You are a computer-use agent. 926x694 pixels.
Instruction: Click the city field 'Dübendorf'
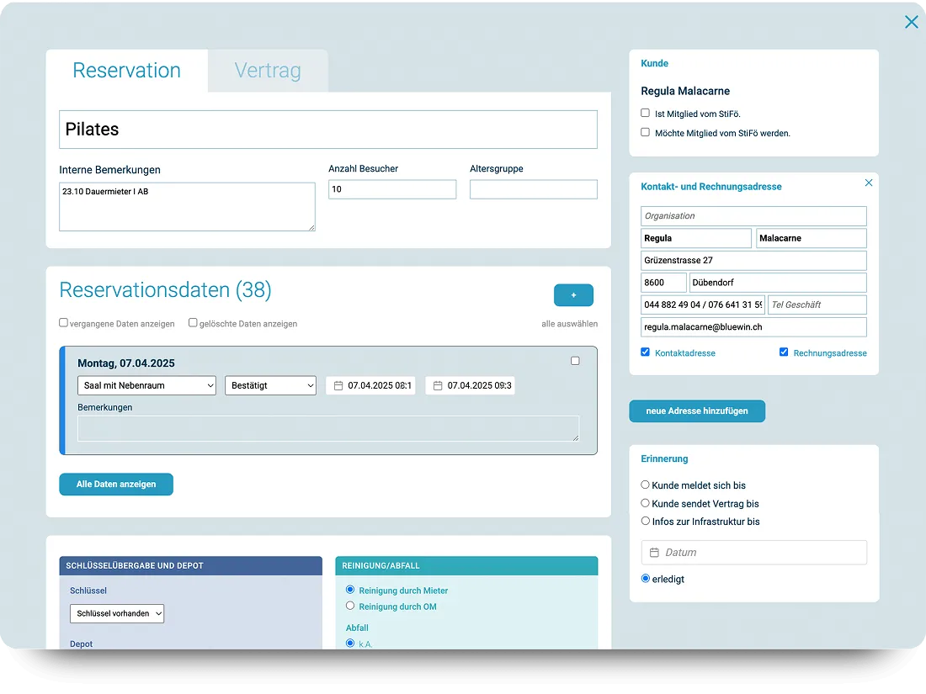778,283
